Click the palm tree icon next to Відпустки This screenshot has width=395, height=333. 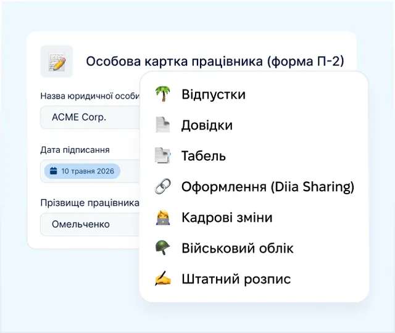point(163,94)
